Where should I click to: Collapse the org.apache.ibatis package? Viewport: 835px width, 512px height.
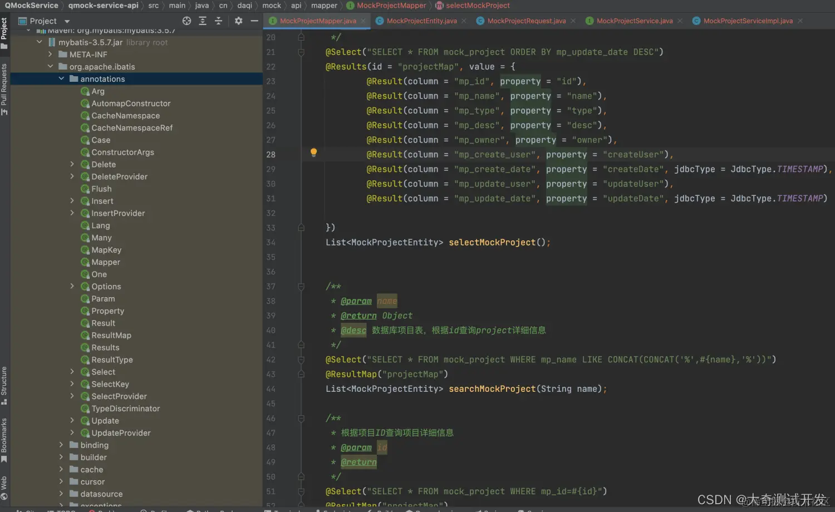(x=50, y=67)
